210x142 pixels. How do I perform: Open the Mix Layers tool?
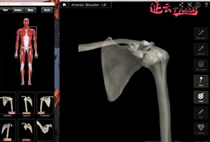click(x=201, y=65)
